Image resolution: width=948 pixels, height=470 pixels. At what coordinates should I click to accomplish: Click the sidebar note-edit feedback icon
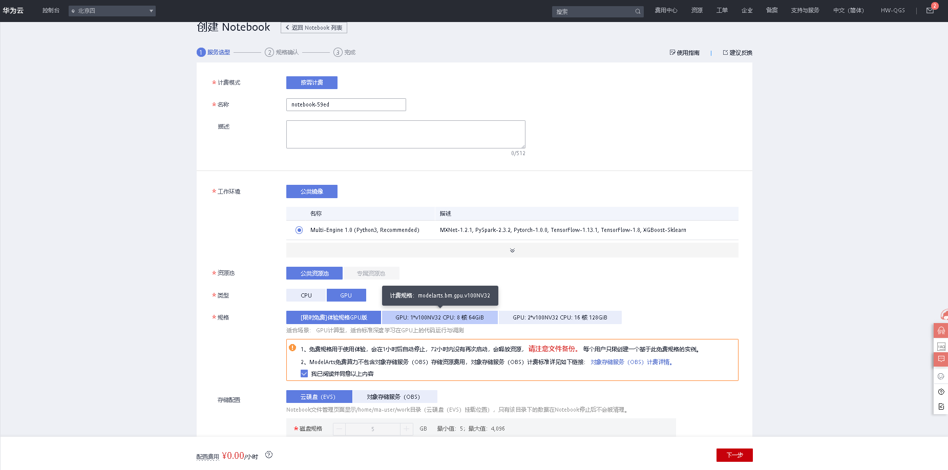click(x=941, y=407)
